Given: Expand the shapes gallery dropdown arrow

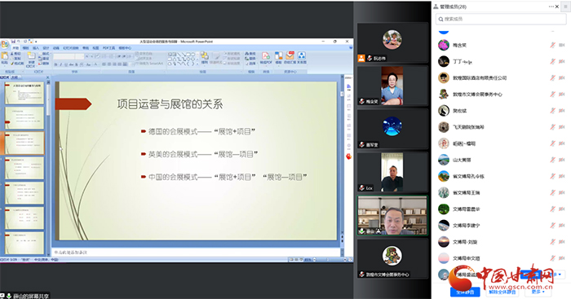Looking at the screenshot, I should (x=197, y=64).
